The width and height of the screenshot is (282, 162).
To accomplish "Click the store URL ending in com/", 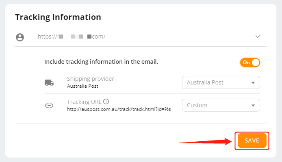I will (72, 37).
